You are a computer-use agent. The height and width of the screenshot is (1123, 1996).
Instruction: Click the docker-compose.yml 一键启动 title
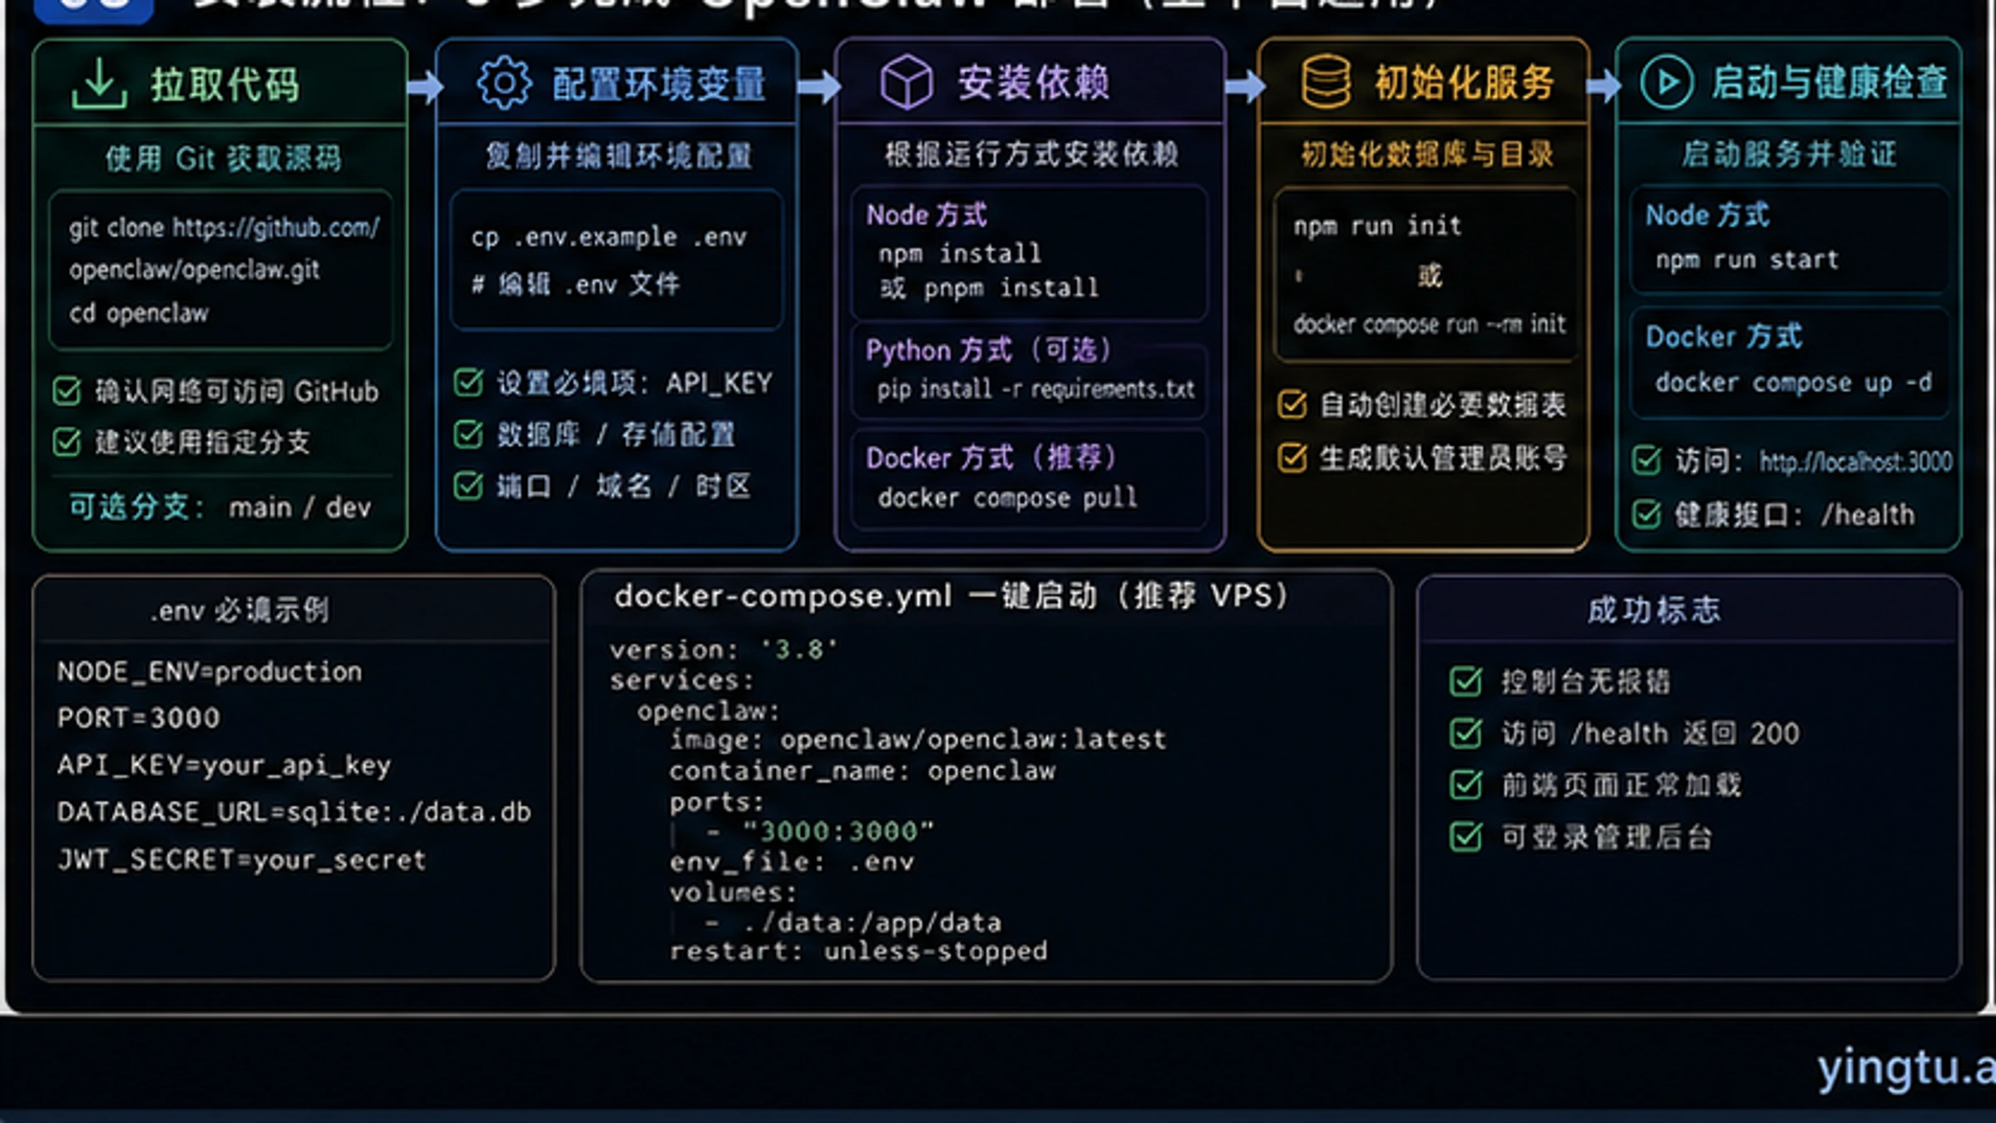(952, 596)
